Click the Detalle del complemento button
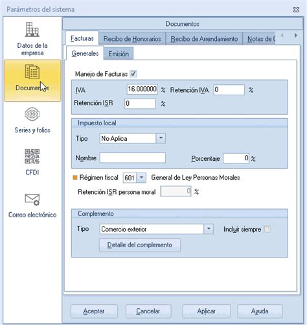 [x=140, y=245]
